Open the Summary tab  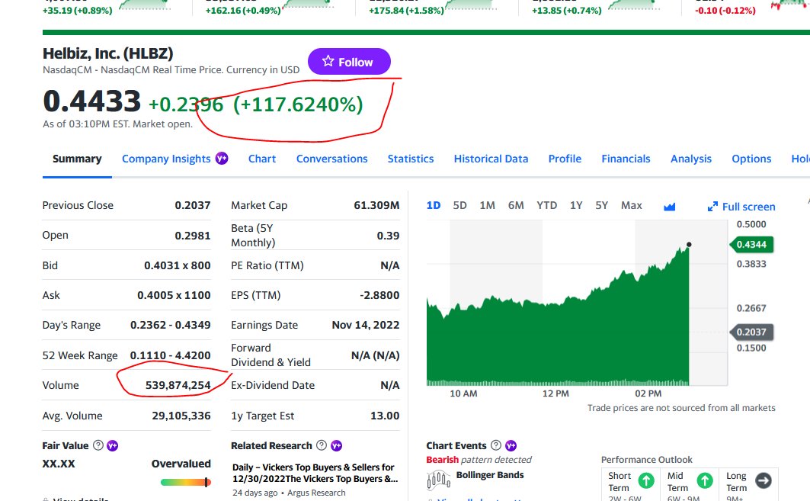tap(77, 159)
